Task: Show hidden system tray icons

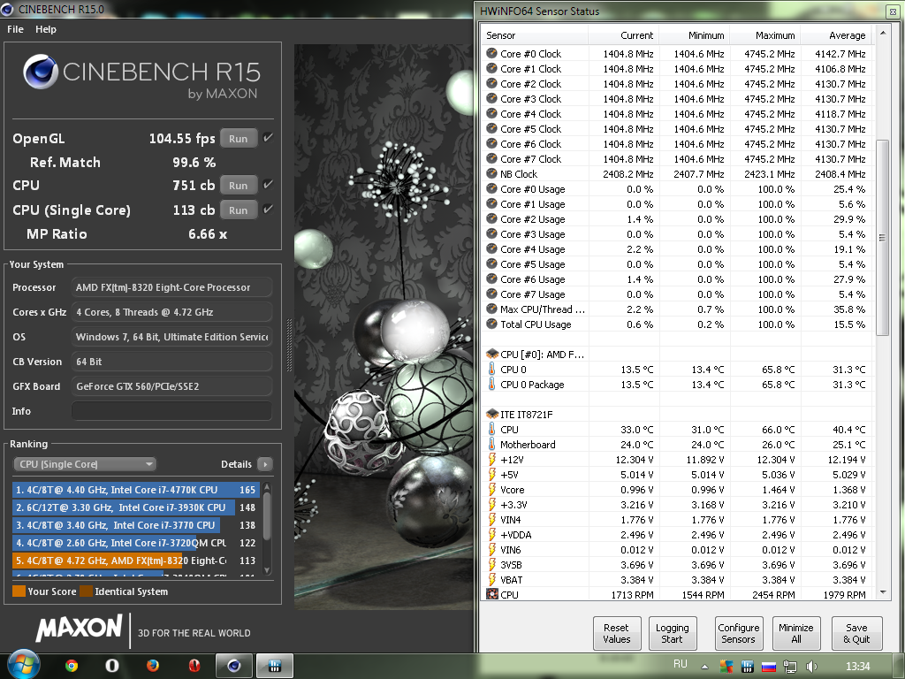Action: pos(704,667)
